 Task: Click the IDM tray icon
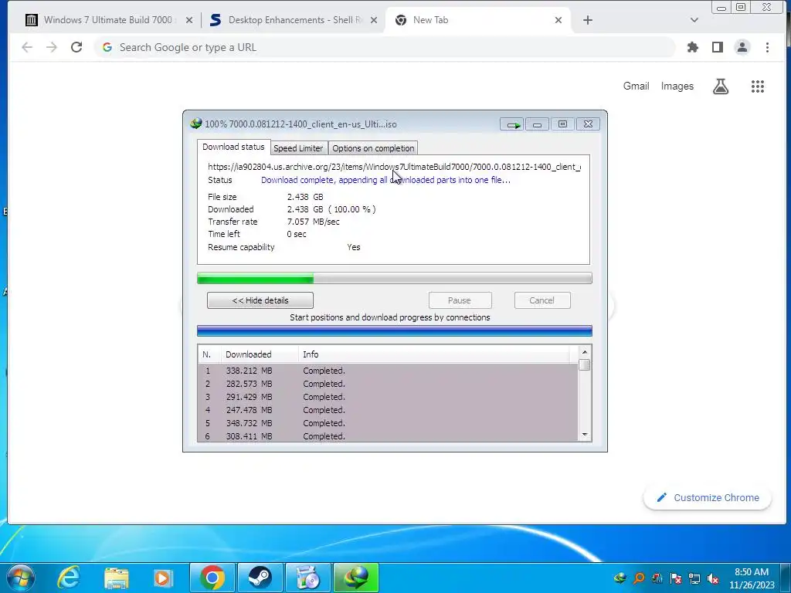[x=620, y=578]
